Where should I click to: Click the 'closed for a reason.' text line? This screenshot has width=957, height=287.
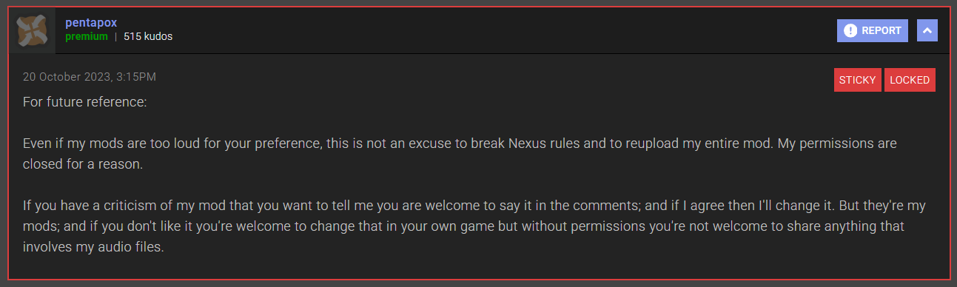pyautogui.click(x=82, y=163)
